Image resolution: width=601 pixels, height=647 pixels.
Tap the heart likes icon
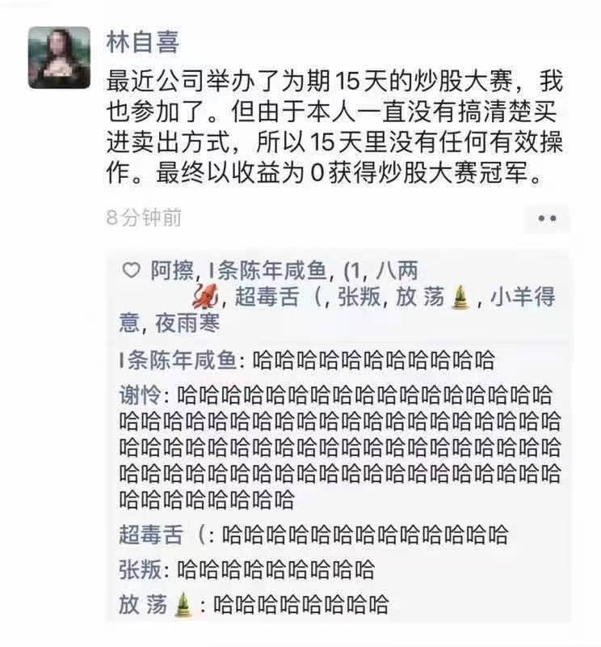tap(132, 271)
